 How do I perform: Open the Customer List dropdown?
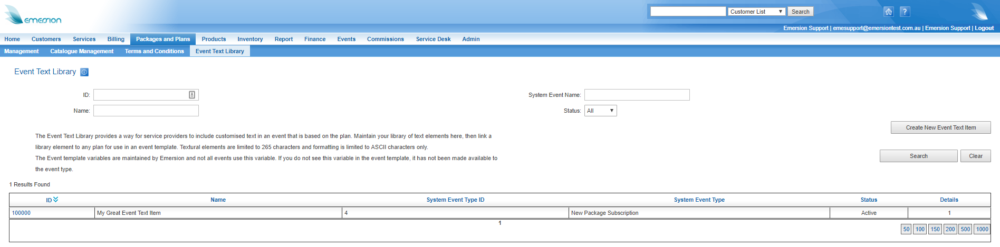[x=756, y=12]
